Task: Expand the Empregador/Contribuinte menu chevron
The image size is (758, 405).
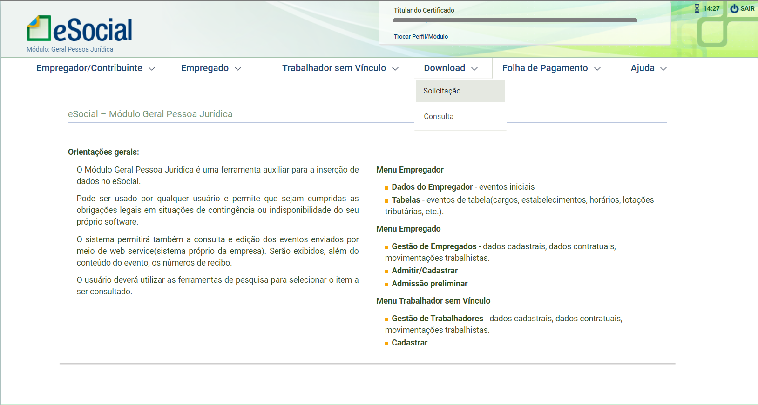Action: (x=152, y=69)
